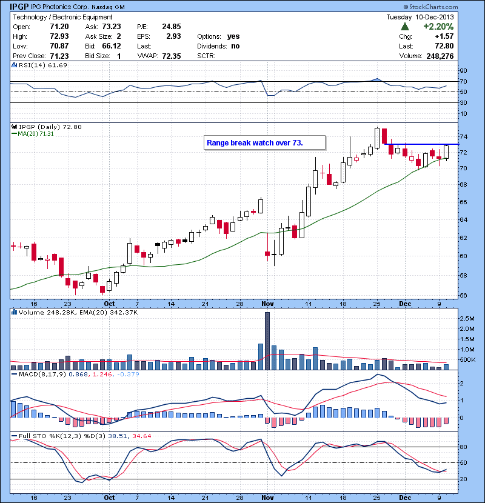Screen dimensions: 485x503
Task: Click the MACD signal value 1.246
Action: click(x=102, y=374)
